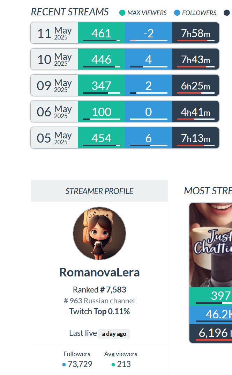Click the 'a day ago' last live badge

point(114,334)
